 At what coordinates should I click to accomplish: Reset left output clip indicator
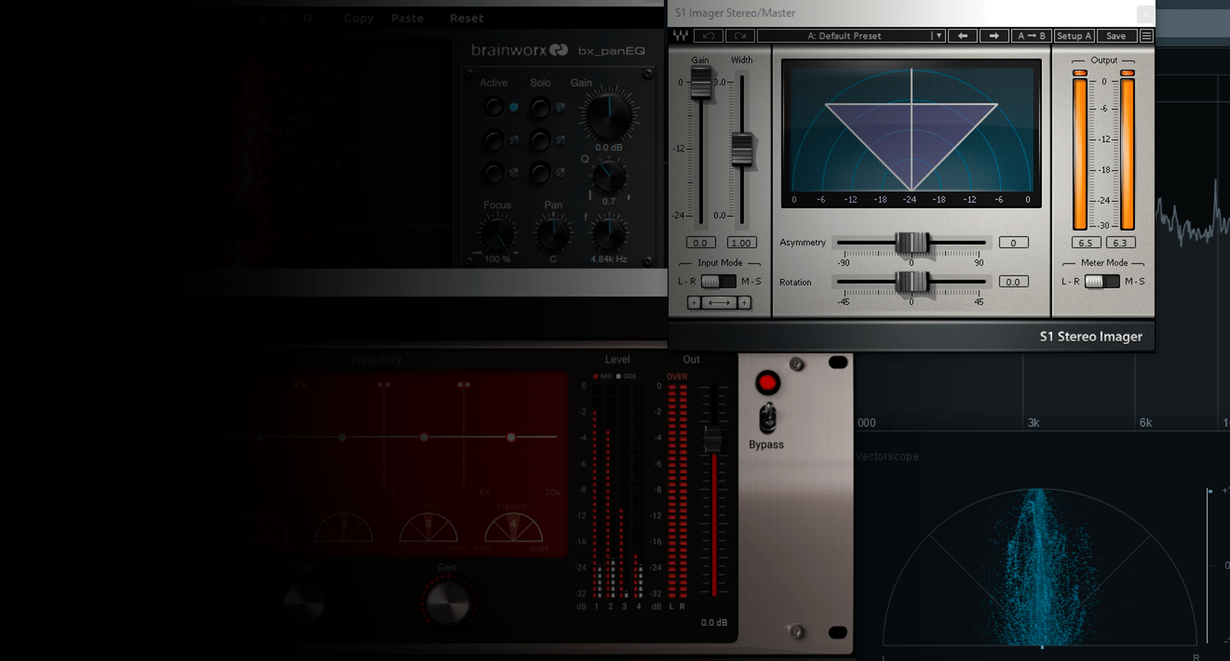1080,73
